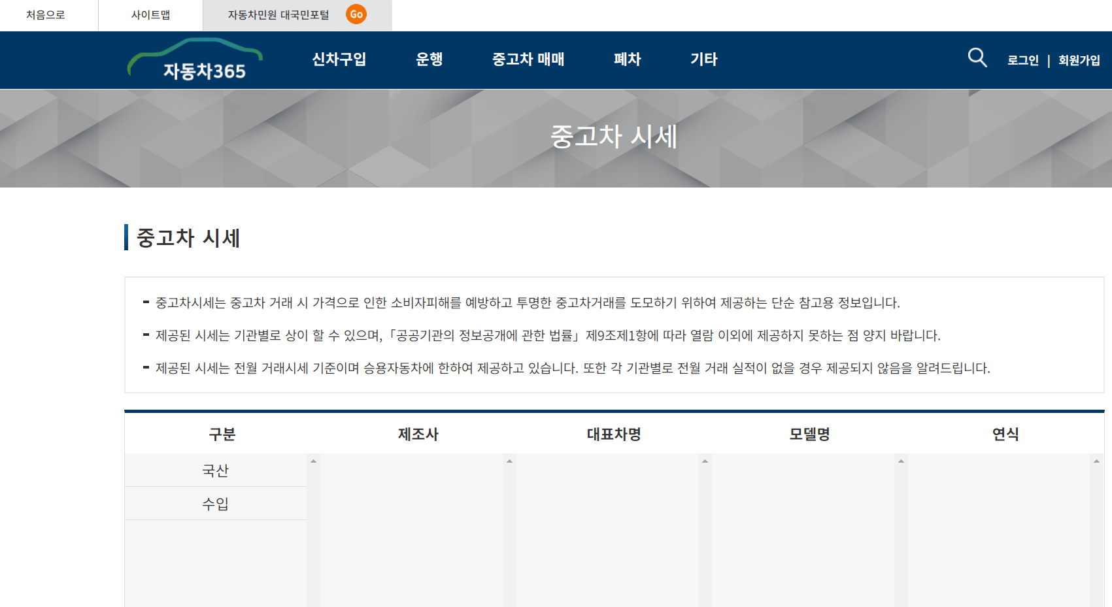Click the 대표차명 column scroll-up arrow
The height and width of the screenshot is (607, 1112).
coord(706,461)
